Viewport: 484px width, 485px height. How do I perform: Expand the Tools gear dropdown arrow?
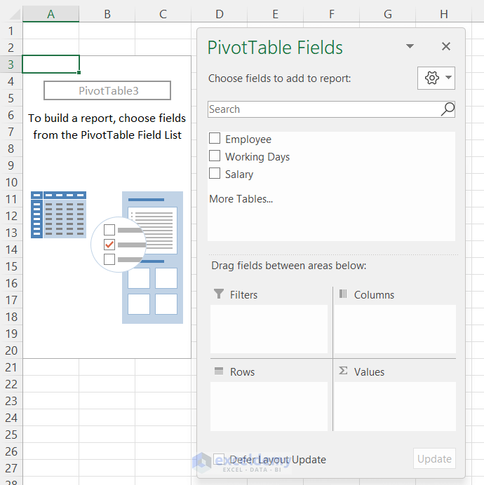coord(448,78)
